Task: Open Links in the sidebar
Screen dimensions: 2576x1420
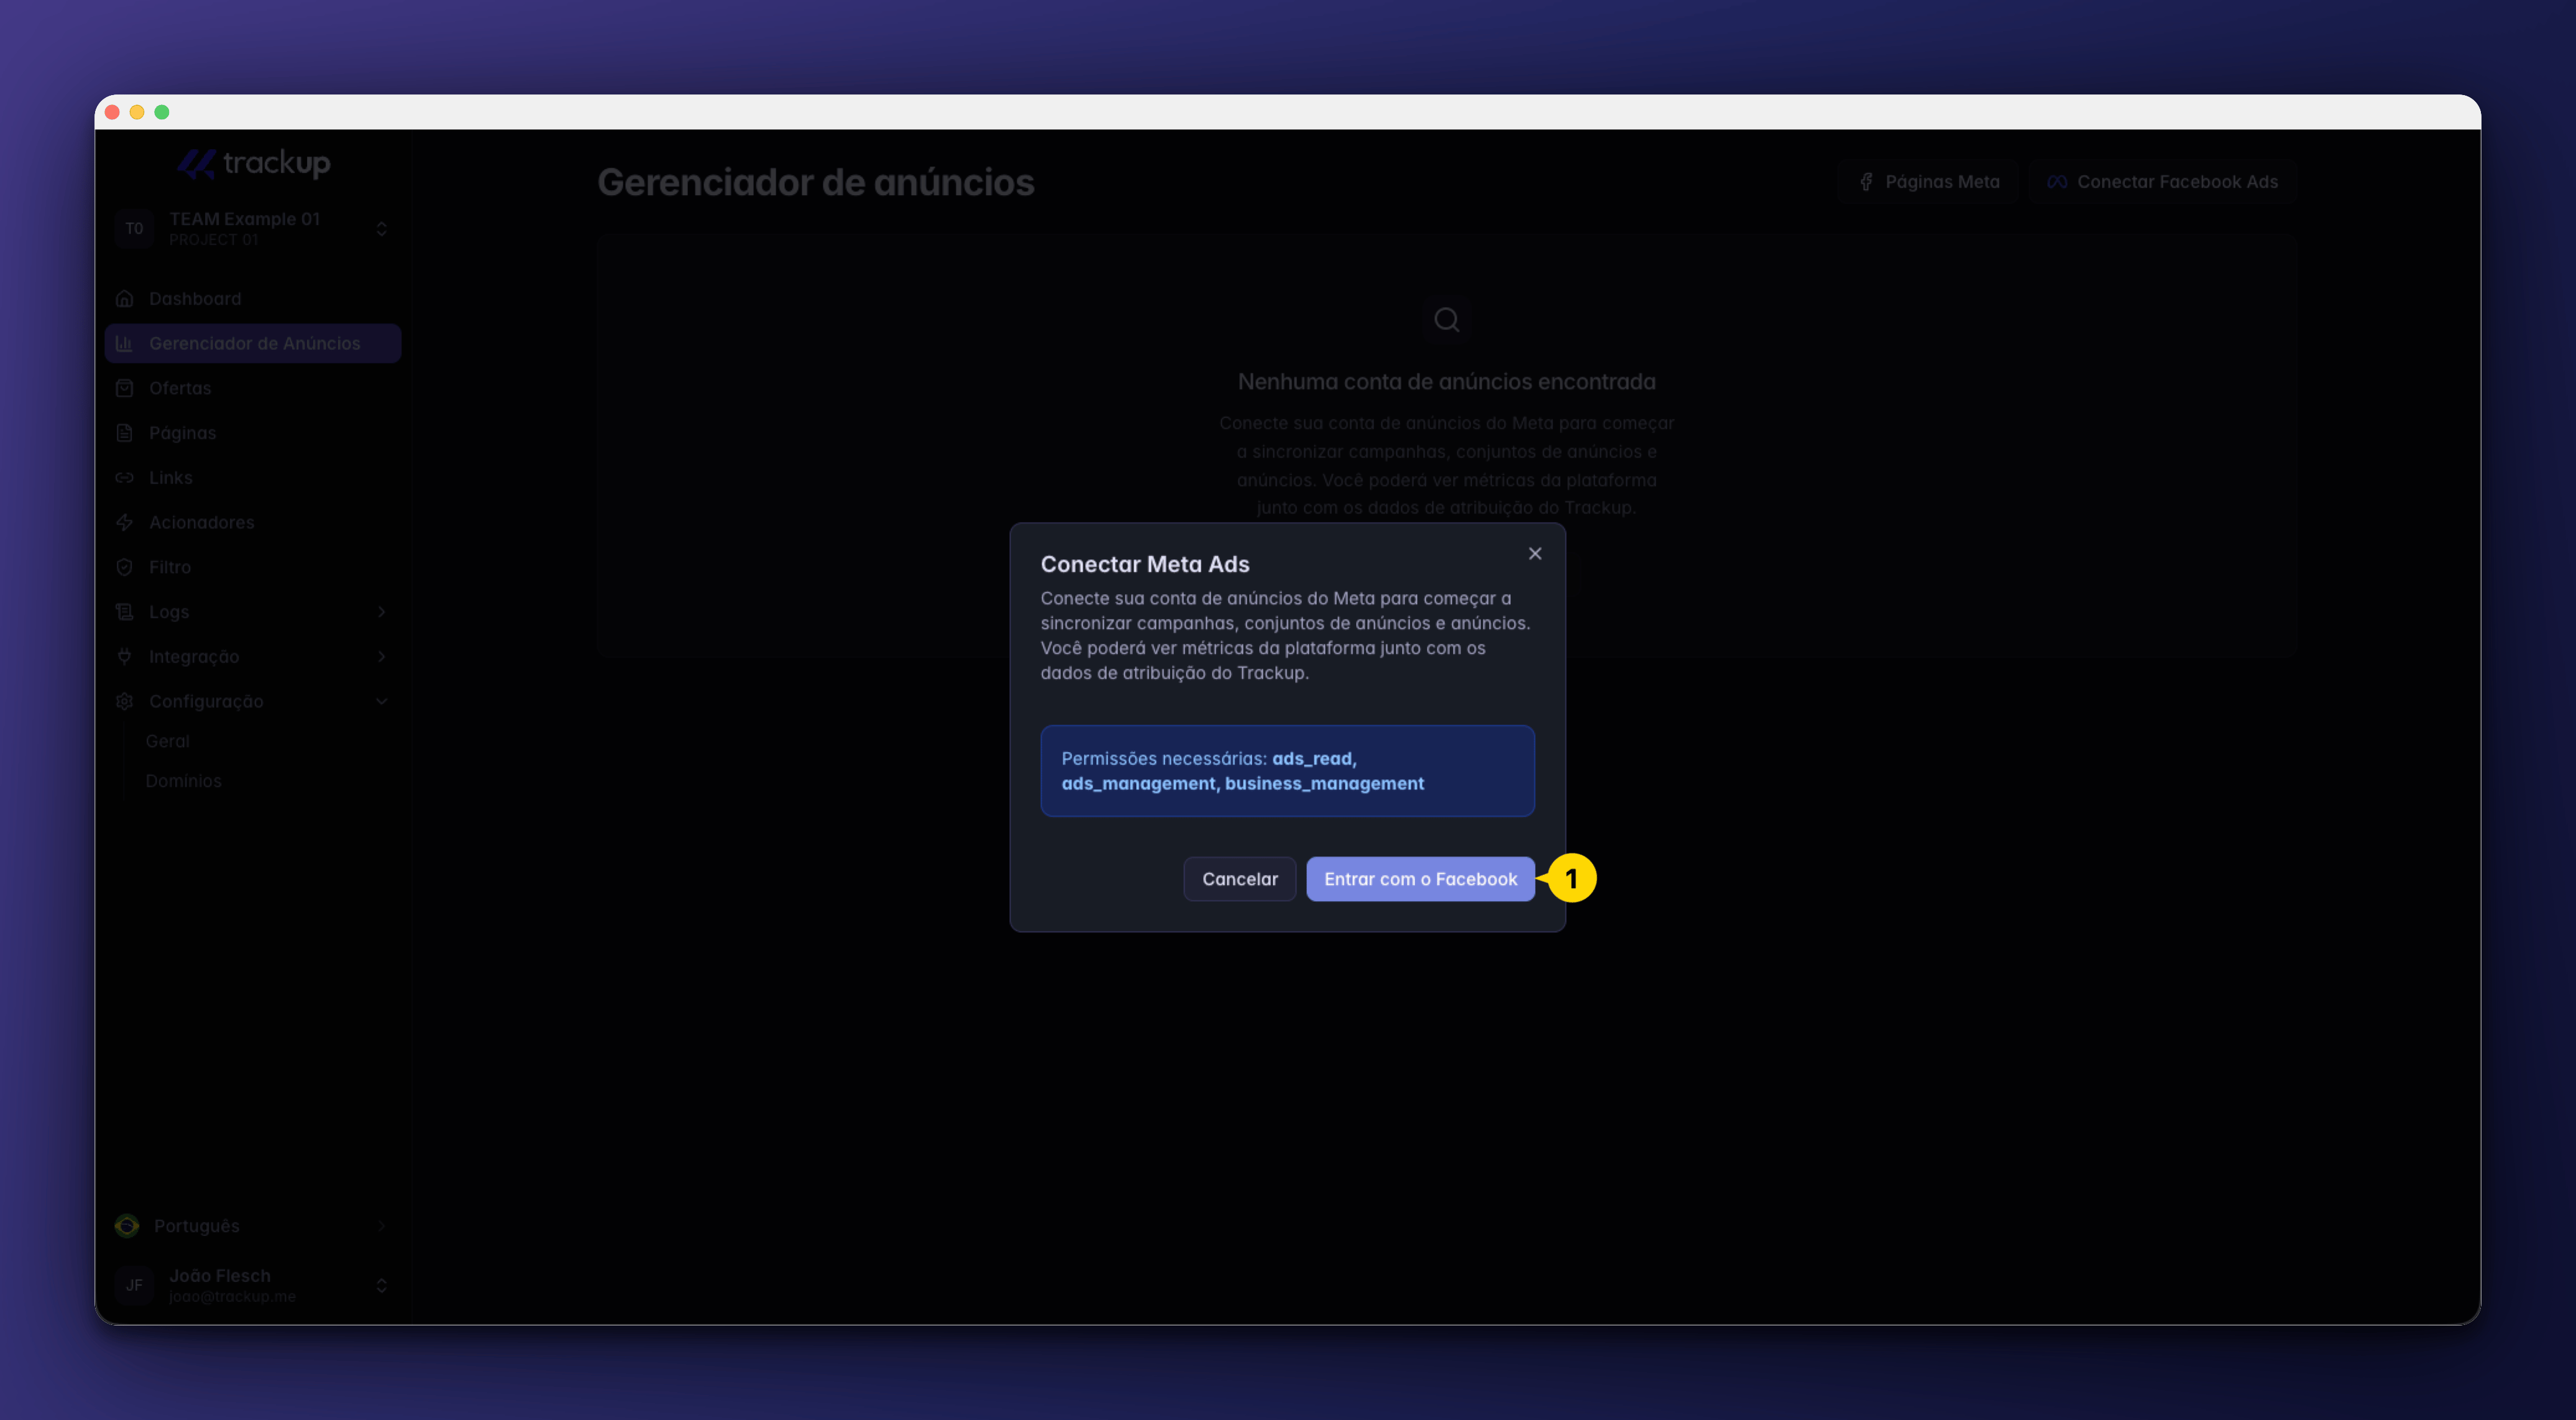Action: (253, 478)
